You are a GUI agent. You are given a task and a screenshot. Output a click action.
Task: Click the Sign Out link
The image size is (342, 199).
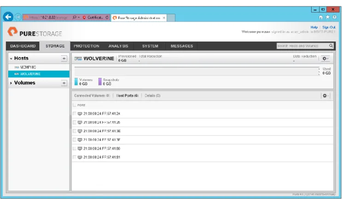coord(329,27)
